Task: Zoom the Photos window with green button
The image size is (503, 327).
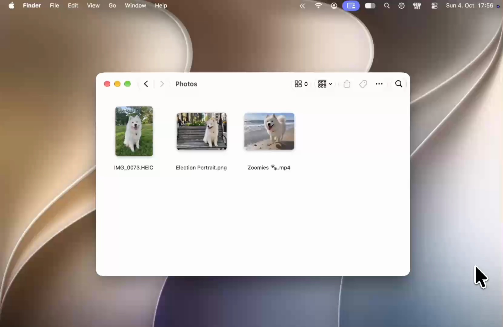Action: click(128, 84)
